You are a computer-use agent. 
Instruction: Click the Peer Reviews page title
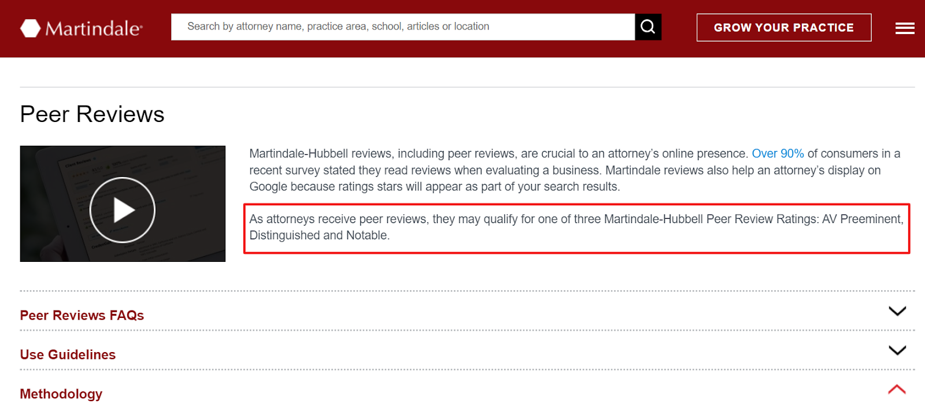92,114
